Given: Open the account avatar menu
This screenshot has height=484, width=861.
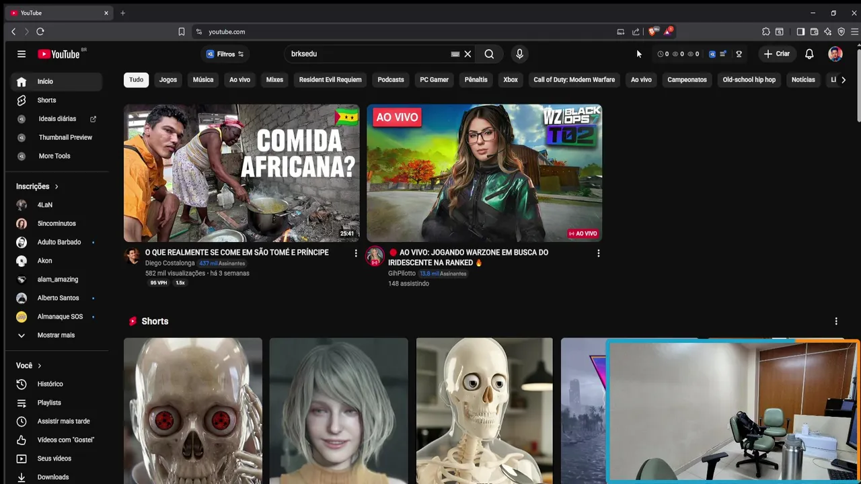Looking at the screenshot, I should click(x=835, y=54).
